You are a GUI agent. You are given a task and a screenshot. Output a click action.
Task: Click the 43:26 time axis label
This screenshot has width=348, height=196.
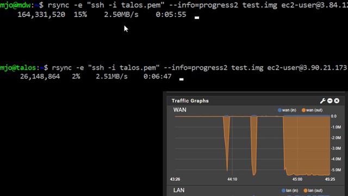(x=175, y=179)
